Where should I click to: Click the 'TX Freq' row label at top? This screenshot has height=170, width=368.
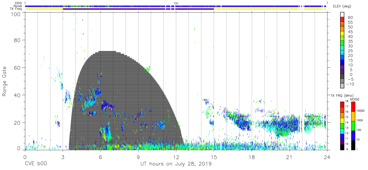16,9
